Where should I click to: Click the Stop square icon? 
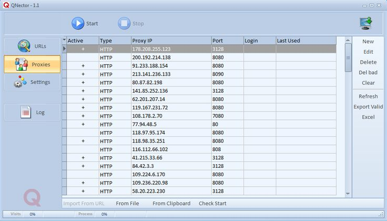tap(124, 23)
